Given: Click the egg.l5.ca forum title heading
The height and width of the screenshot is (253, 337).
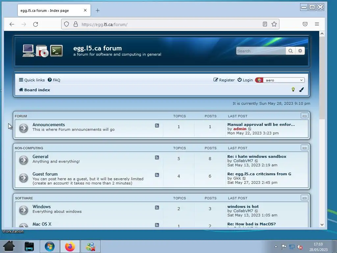Looking at the screenshot, I should click(97, 48).
